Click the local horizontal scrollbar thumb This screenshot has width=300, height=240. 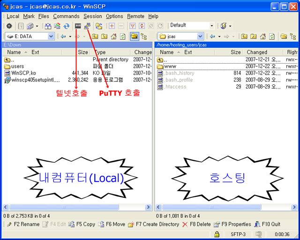[x=64, y=207]
